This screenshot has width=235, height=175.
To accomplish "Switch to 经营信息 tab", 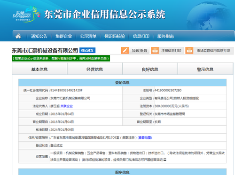I will (95, 69).
